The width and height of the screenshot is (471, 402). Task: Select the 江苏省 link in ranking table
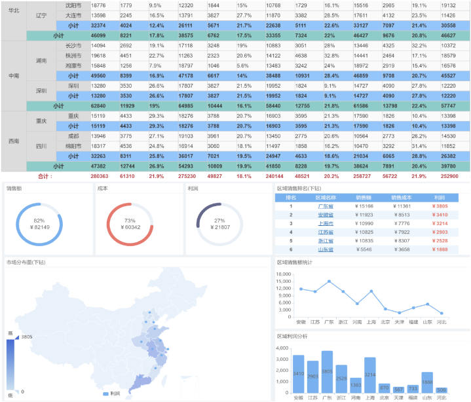[x=325, y=232]
